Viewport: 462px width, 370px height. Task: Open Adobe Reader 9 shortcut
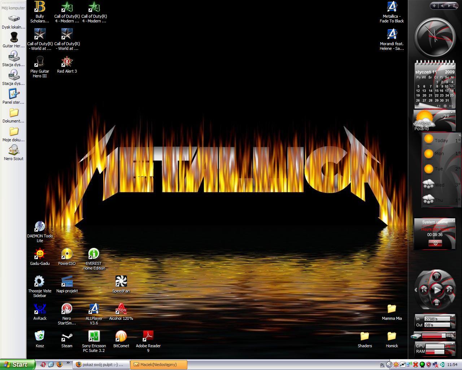[148, 342]
